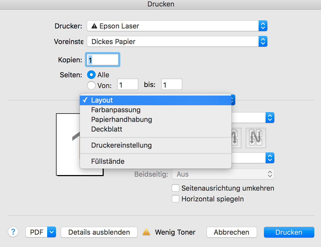Open the Drucker printer dropdown
This screenshot has width=321, height=247.
pos(177,26)
